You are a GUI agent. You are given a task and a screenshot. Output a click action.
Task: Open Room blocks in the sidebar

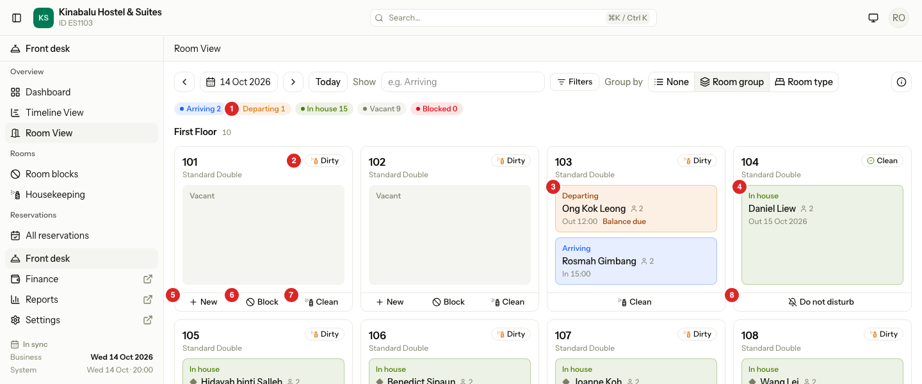[x=81, y=174]
